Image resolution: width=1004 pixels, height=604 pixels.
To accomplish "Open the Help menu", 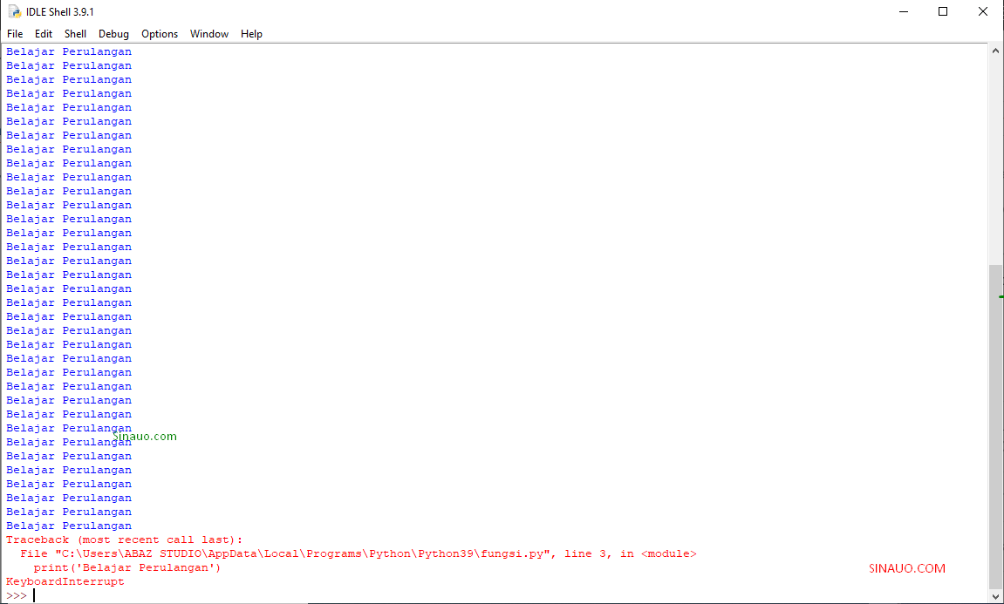I will coord(251,34).
